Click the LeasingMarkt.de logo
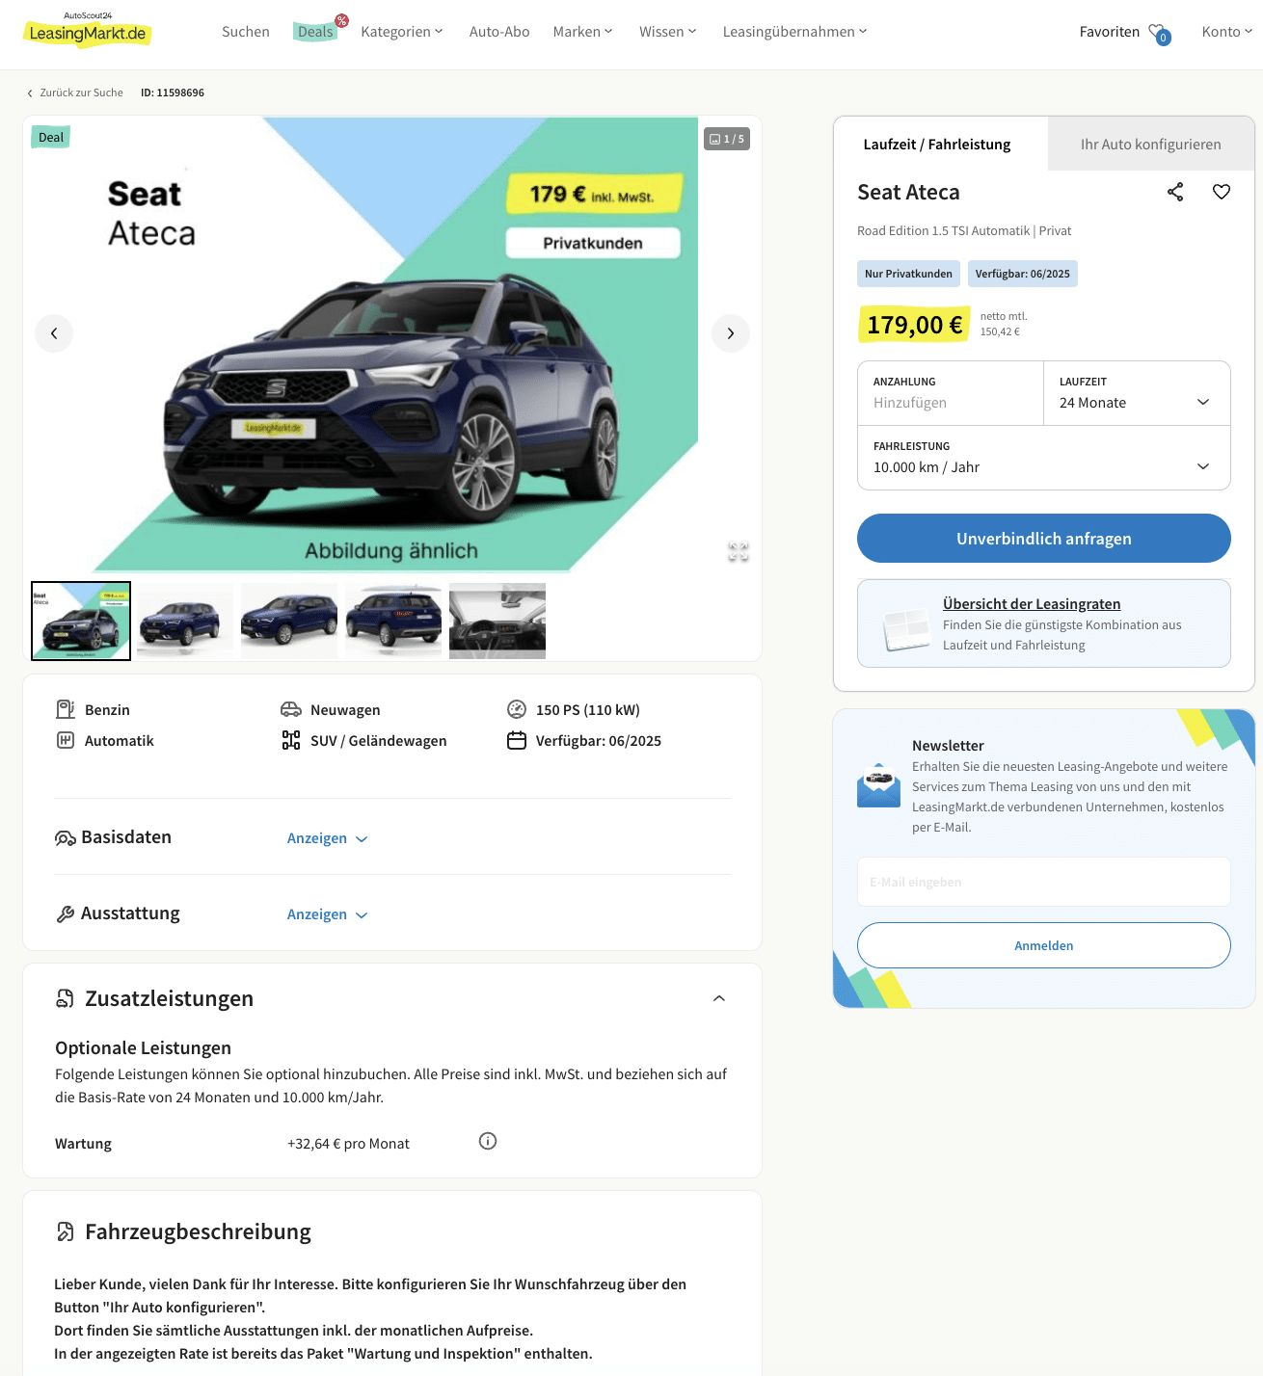Screen dimensions: 1263x1376 pos(87,32)
